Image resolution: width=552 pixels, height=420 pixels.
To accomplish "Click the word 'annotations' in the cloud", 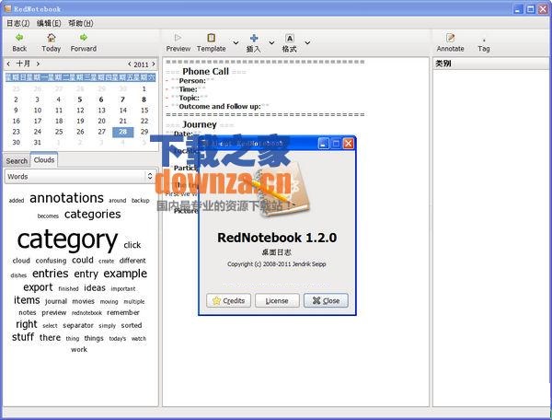I will tap(66, 198).
